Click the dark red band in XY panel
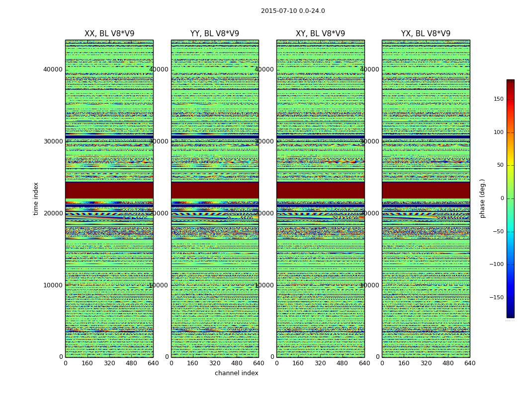The width and height of the screenshot is (522, 397). [x=320, y=190]
